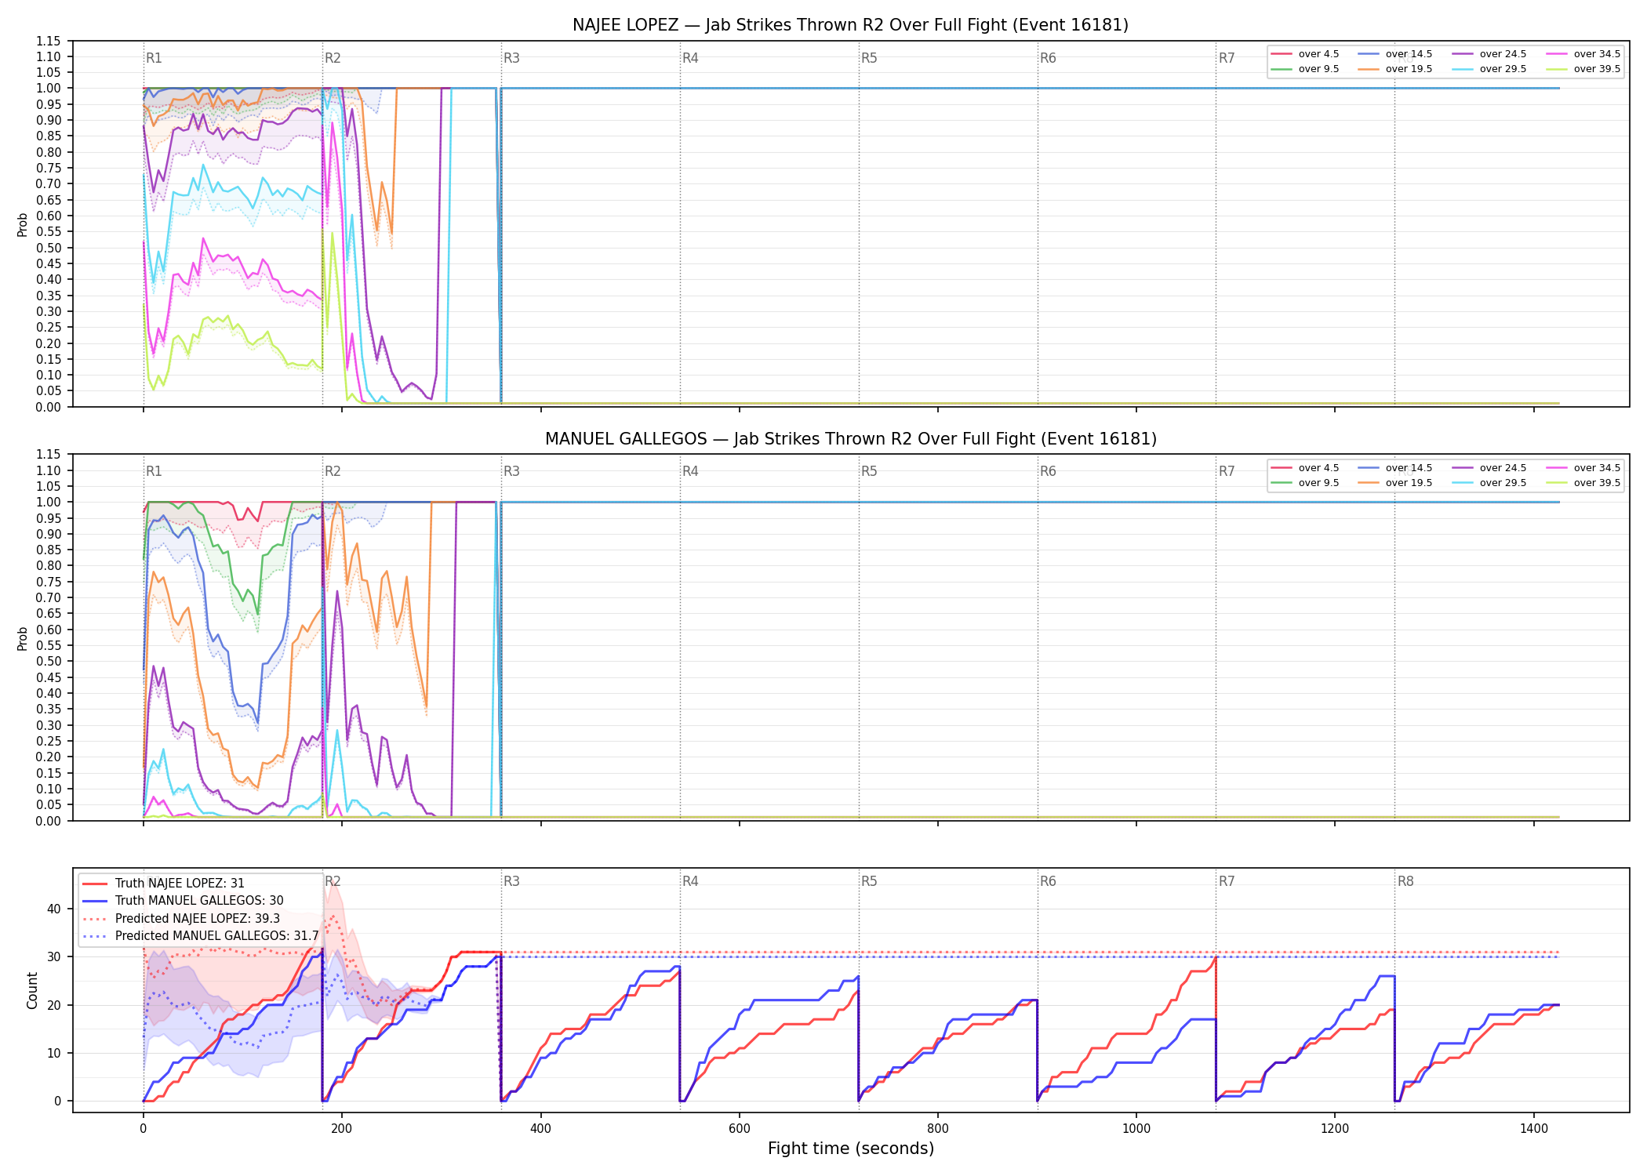Click R1 round marker in Manuel Gallegos chart
Screen dimensions: 1647x1176
pyautogui.click(x=154, y=471)
